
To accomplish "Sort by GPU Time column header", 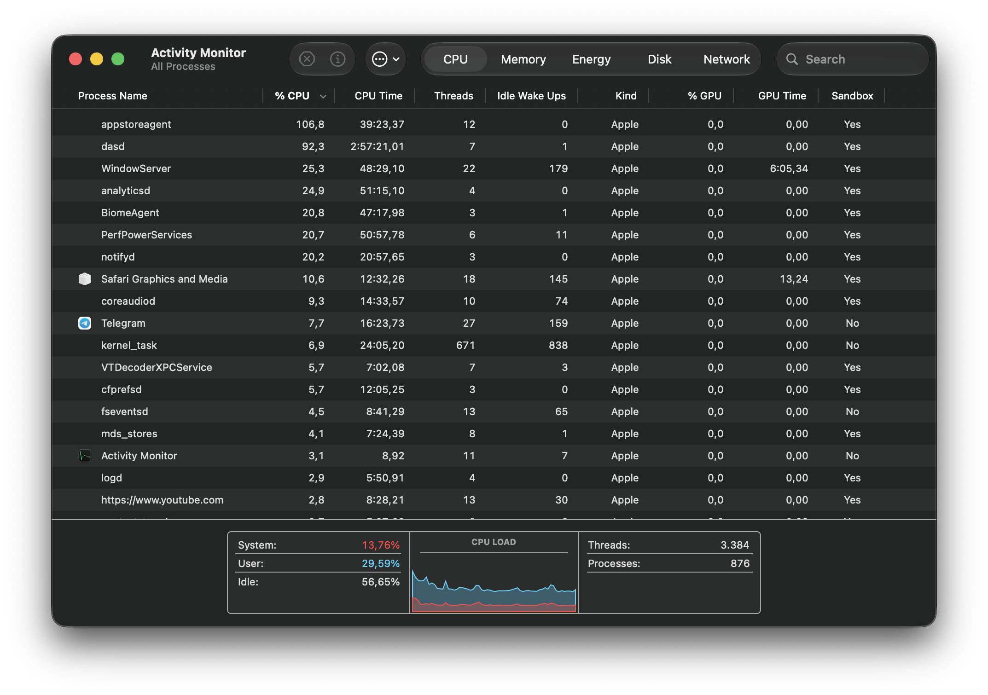I will click(782, 96).
